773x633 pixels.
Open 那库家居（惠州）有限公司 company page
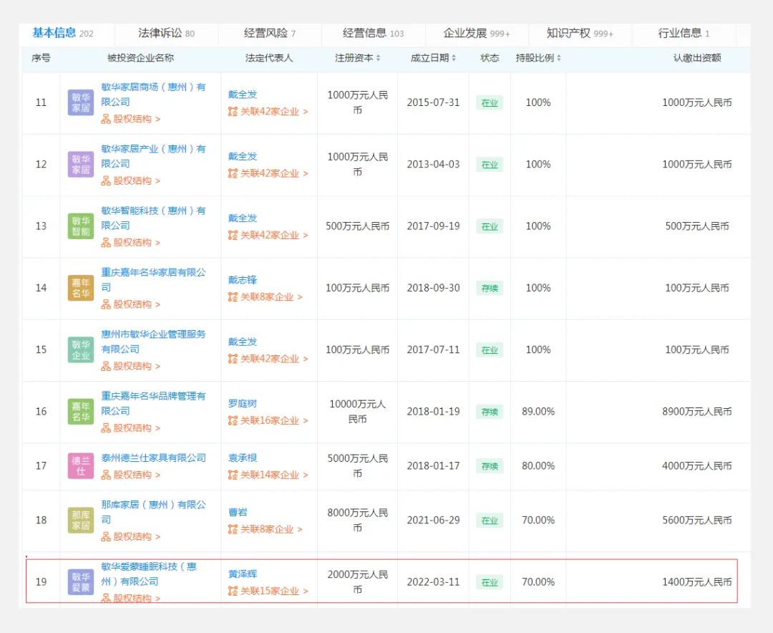pos(153,512)
